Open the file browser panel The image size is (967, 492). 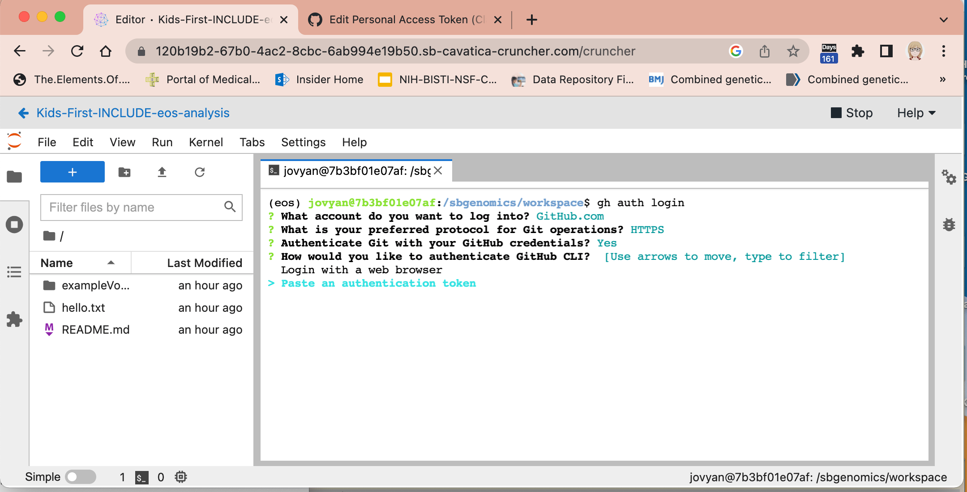(x=14, y=177)
